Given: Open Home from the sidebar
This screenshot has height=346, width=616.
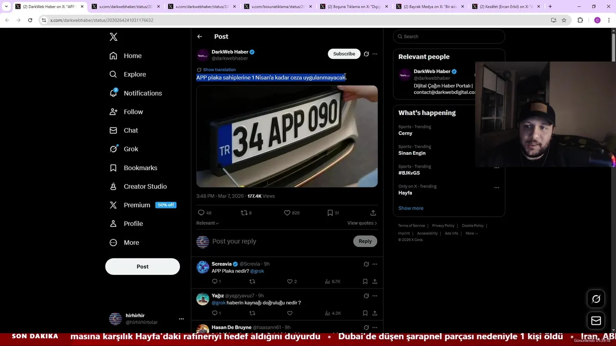Looking at the screenshot, I should tap(126, 56).
